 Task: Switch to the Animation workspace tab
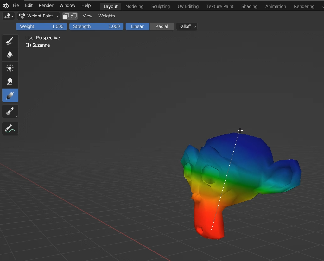pyautogui.click(x=276, y=6)
